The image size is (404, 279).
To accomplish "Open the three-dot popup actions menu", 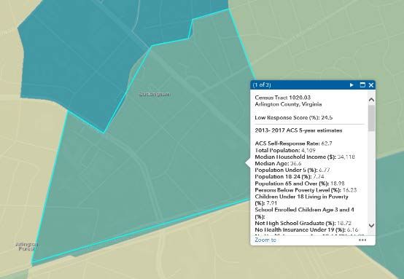I will (362, 240).
